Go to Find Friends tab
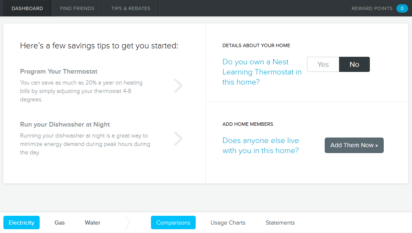The image size is (412, 233). coord(77,8)
